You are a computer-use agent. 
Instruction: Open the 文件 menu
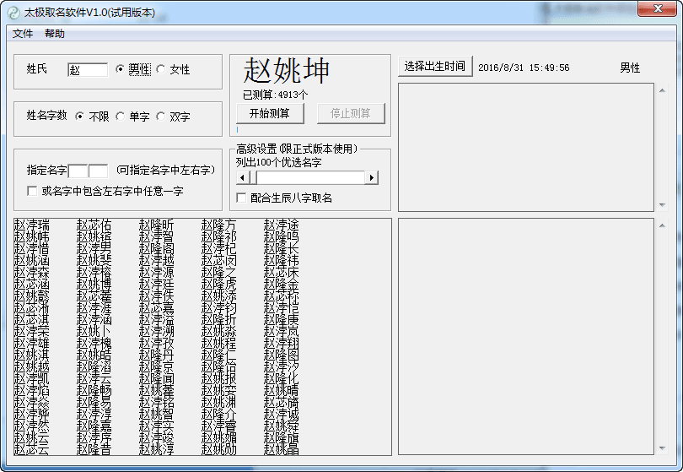coord(23,34)
